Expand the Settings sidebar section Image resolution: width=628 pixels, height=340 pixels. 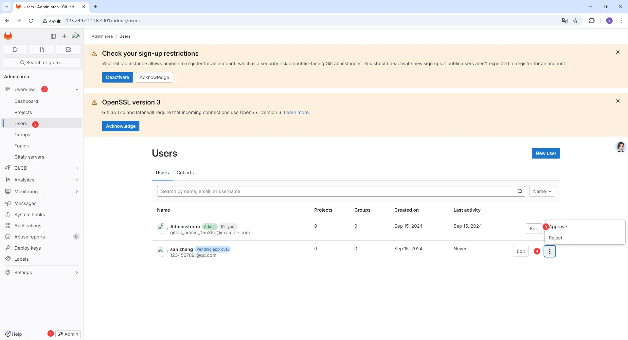click(x=77, y=273)
